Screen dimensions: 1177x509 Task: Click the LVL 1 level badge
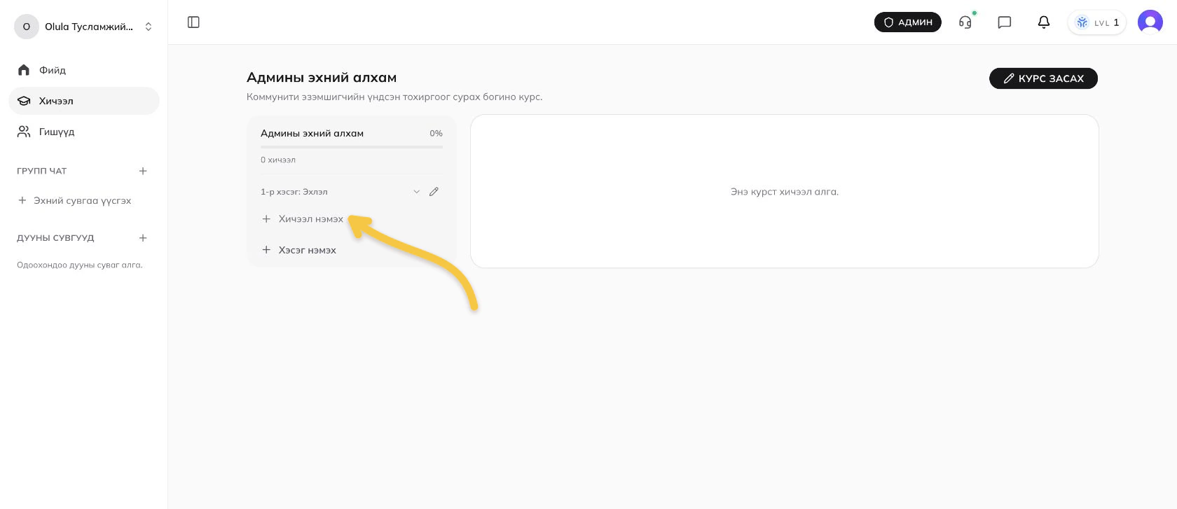coord(1097,22)
